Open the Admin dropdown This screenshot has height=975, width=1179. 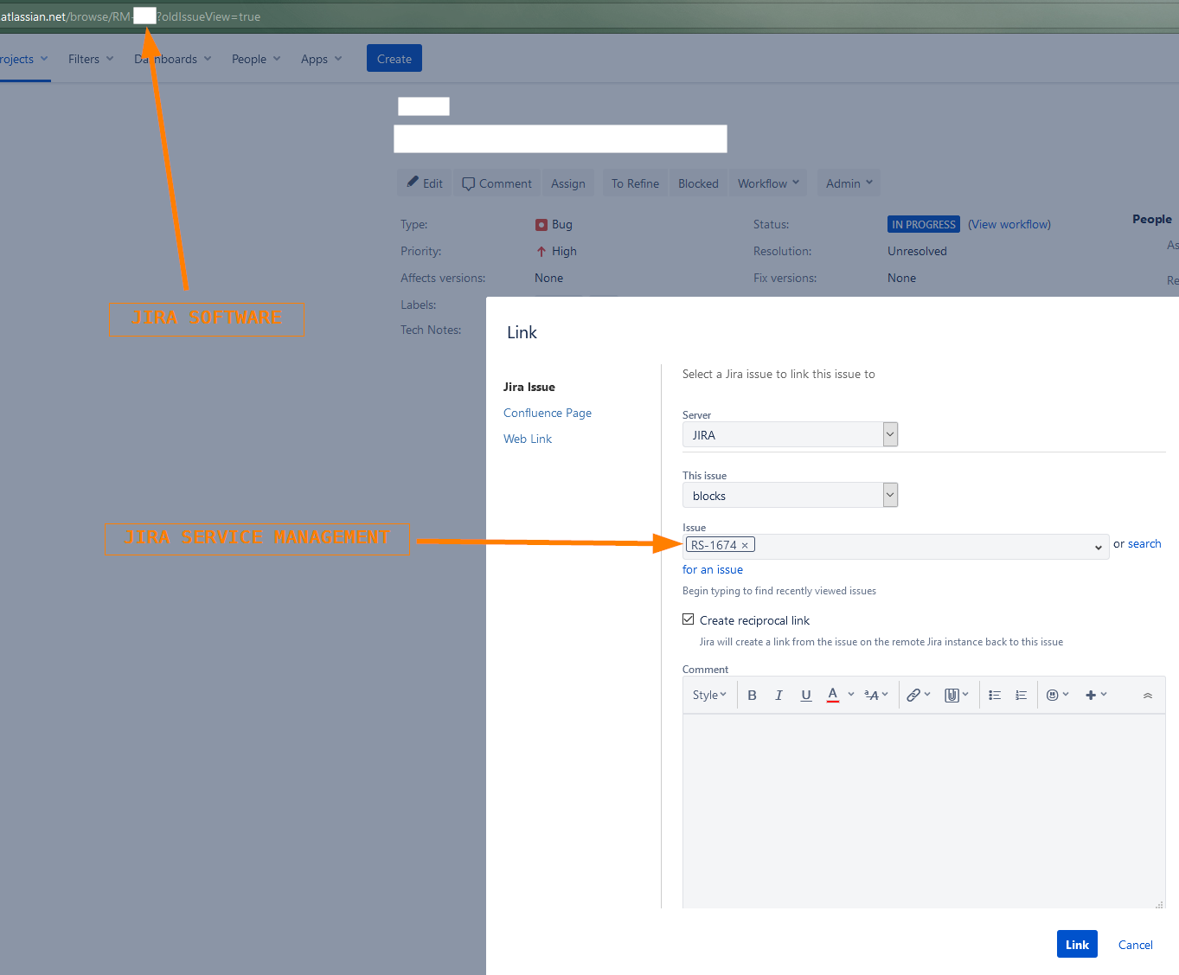(849, 183)
